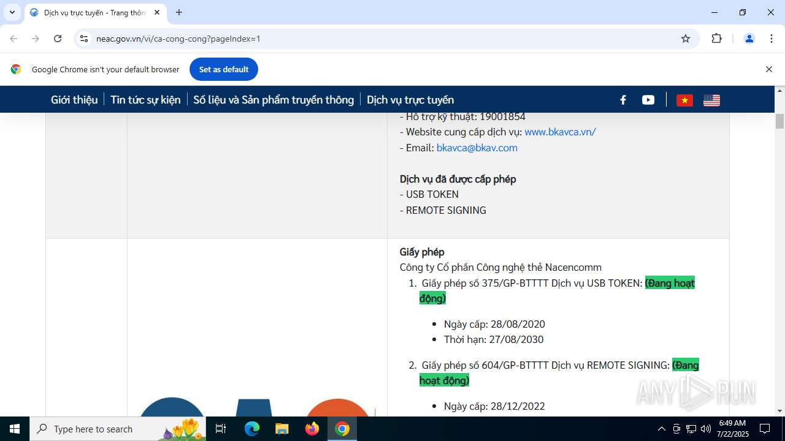This screenshot has width=785, height=441.
Task: Open the Chrome profile icon
Action: tap(749, 39)
